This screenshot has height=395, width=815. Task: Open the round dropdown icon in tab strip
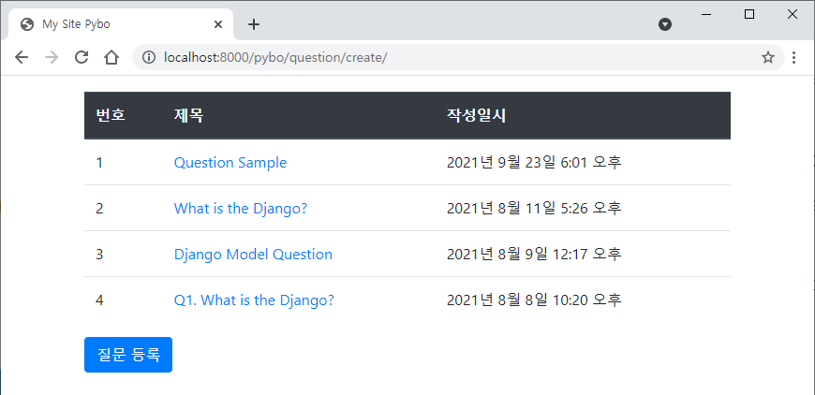pyautogui.click(x=665, y=24)
